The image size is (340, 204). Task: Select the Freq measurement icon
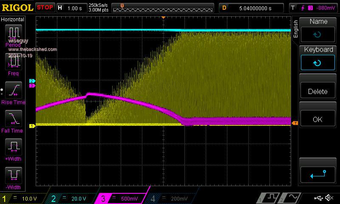[14, 62]
